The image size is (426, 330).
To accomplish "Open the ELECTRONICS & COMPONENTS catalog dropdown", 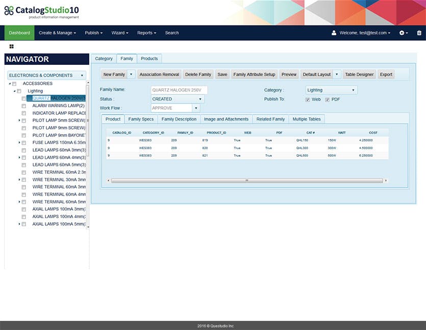I will pos(47,76).
